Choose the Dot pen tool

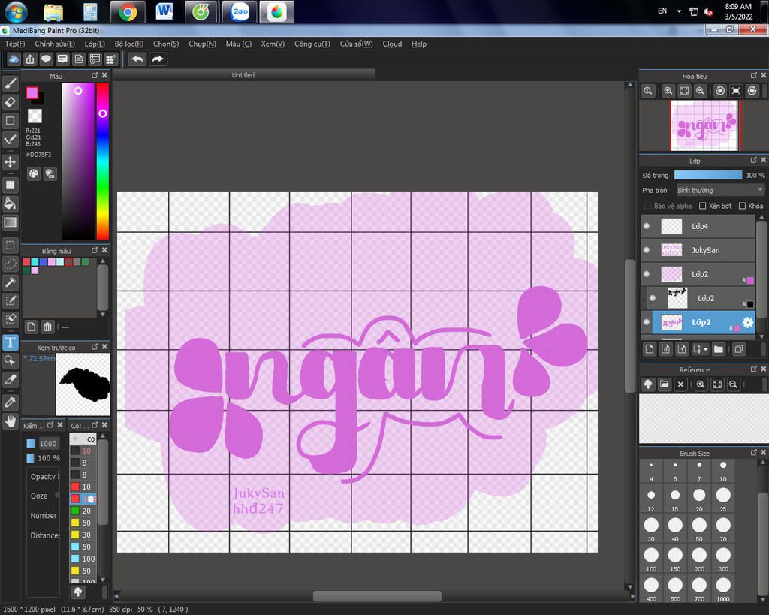point(11,140)
